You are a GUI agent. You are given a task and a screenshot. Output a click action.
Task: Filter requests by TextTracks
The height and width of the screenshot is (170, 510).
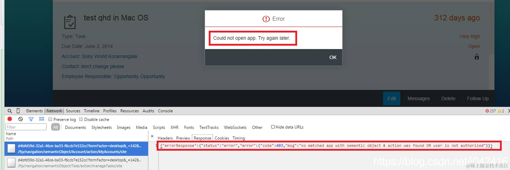pos(209,127)
